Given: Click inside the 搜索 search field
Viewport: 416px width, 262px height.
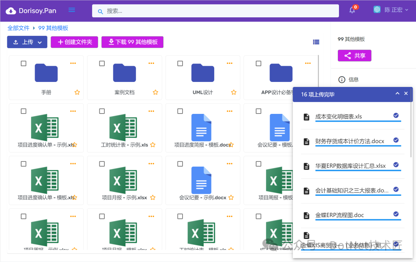Looking at the screenshot, I should click(x=215, y=11).
